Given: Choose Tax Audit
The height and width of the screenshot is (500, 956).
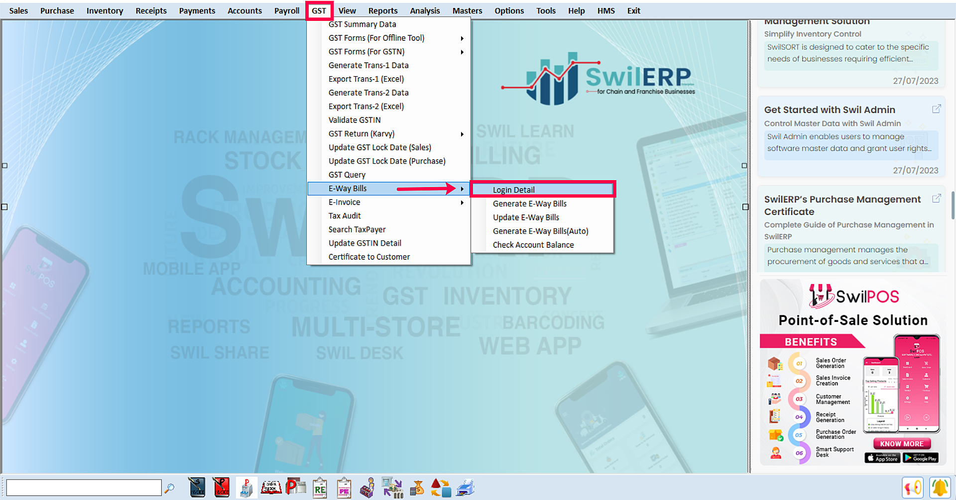Looking at the screenshot, I should [388, 216].
